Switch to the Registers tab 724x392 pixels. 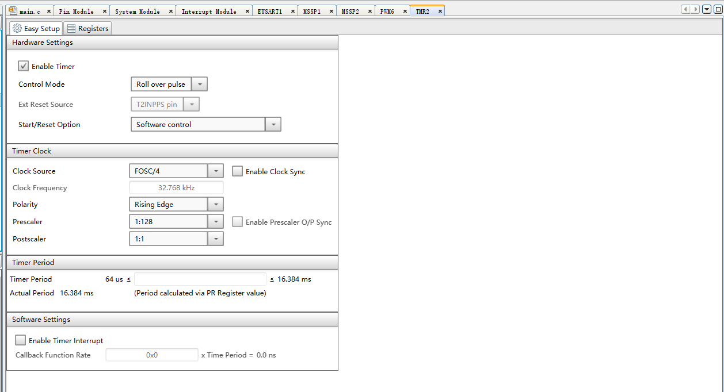[x=87, y=28]
